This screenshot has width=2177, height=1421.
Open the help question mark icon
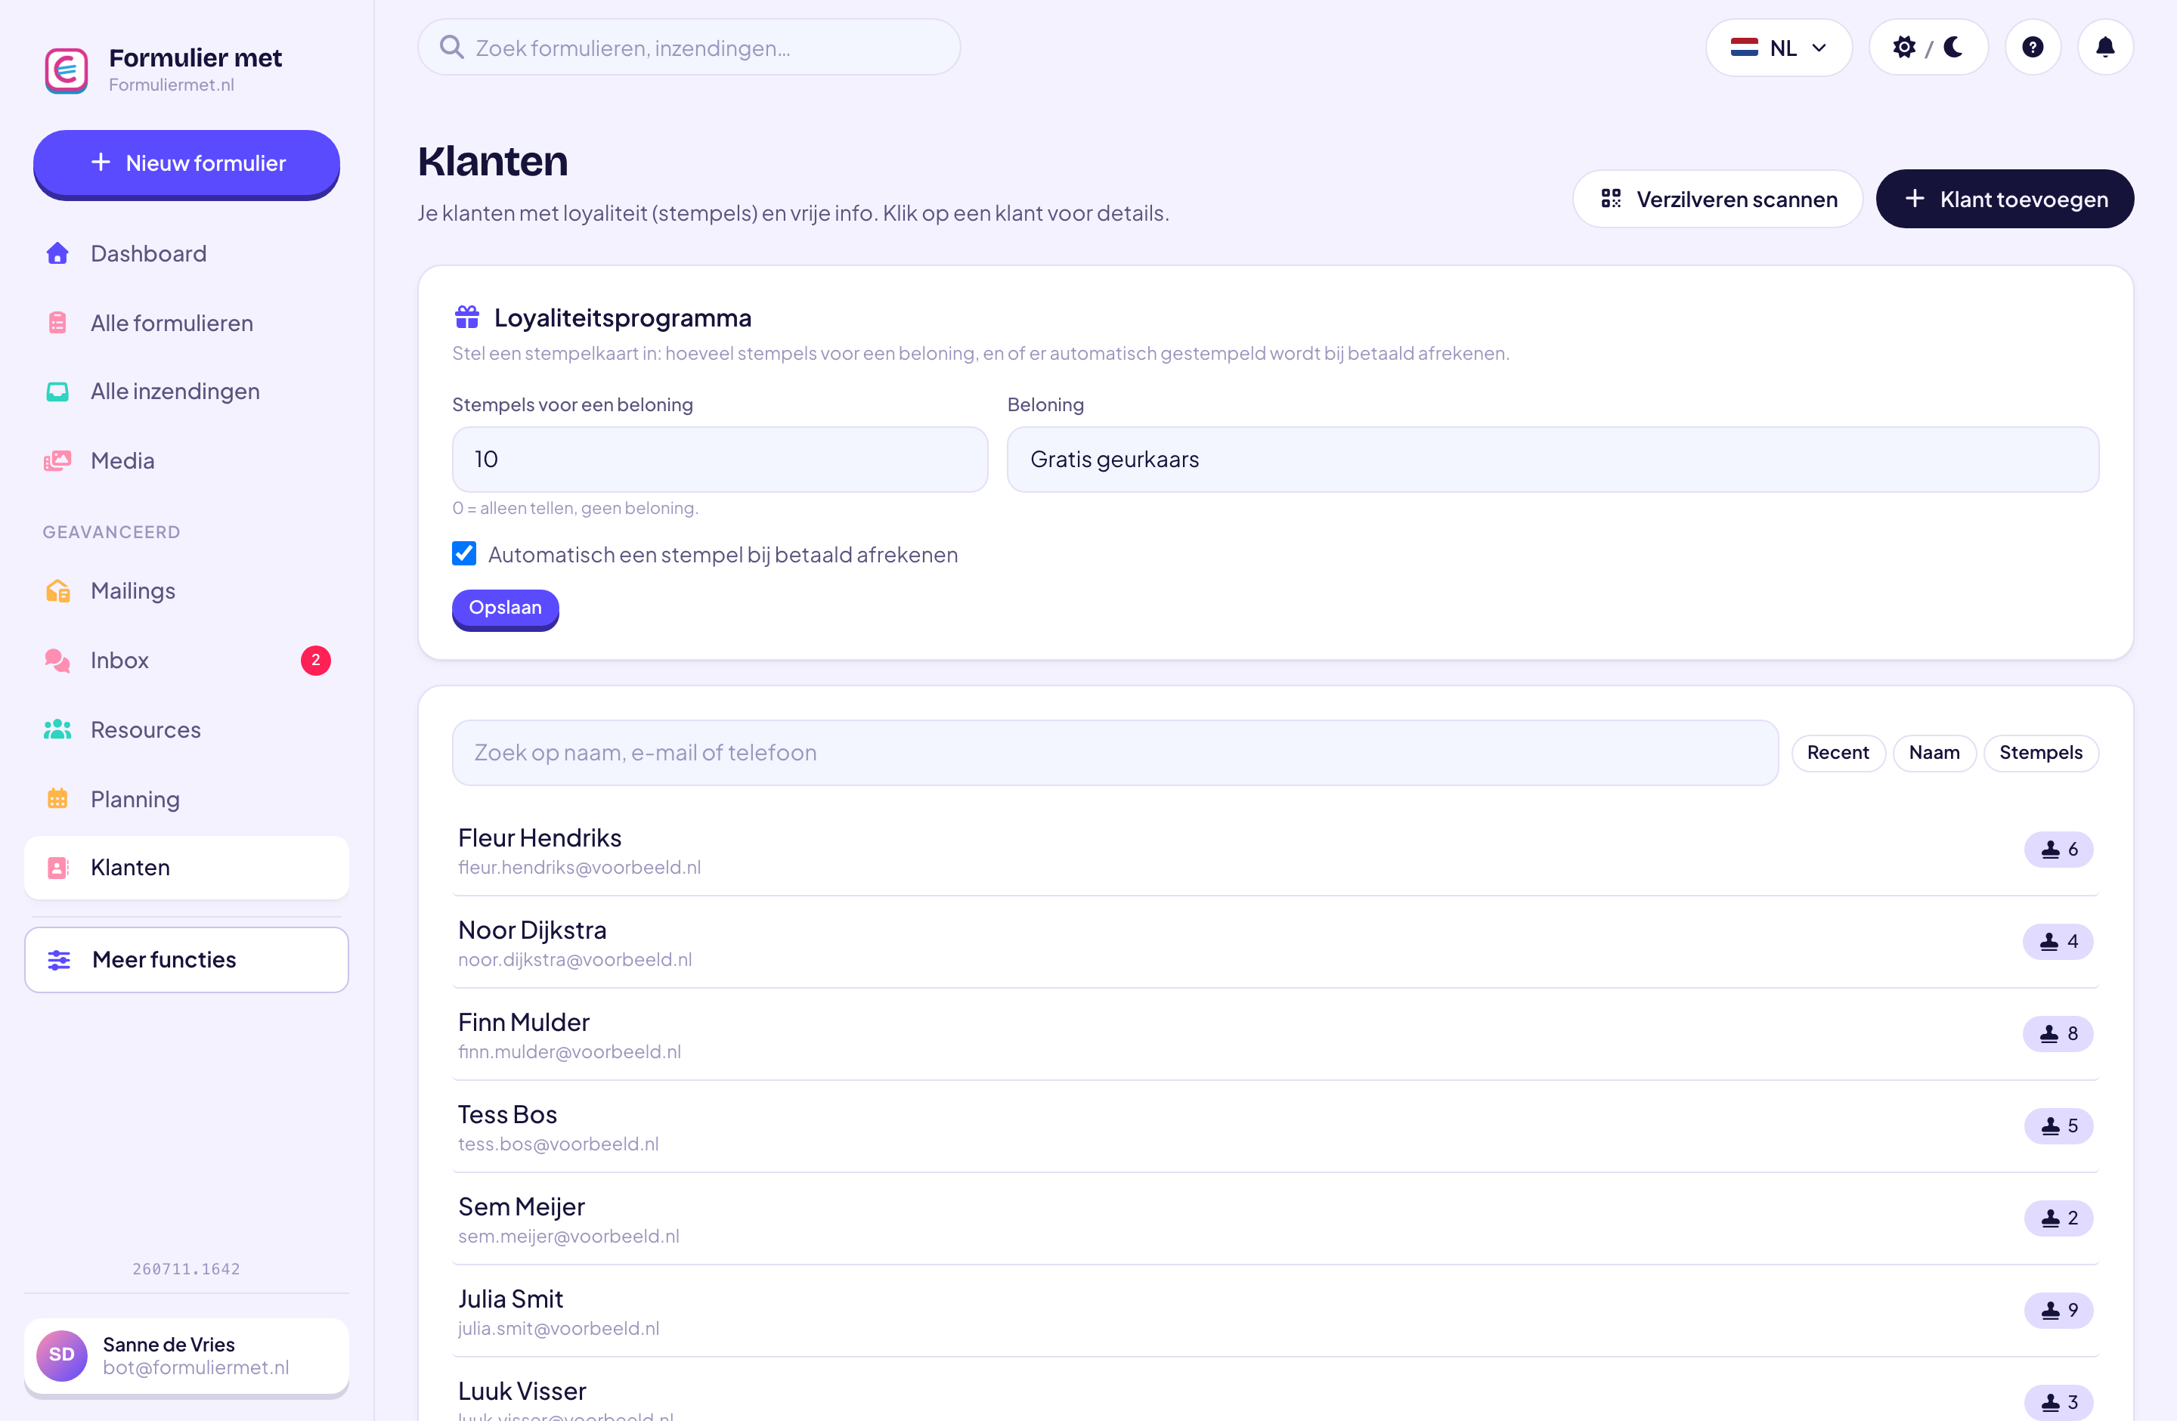tap(2033, 48)
